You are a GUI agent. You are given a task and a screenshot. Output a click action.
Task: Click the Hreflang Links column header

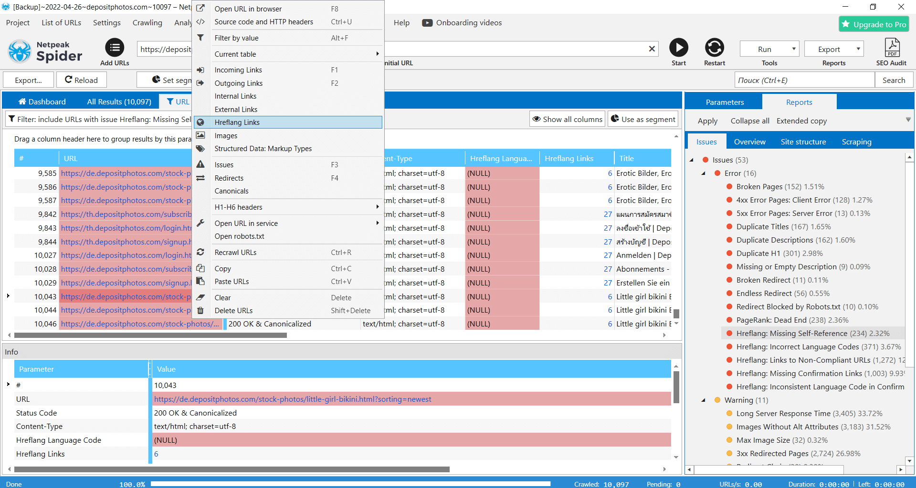click(x=577, y=158)
